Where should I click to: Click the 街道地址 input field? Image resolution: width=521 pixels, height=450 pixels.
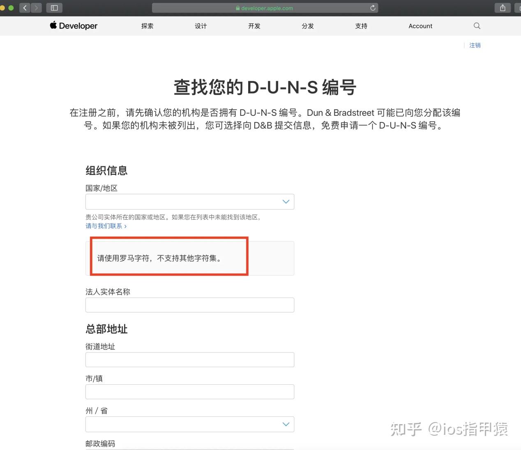190,360
